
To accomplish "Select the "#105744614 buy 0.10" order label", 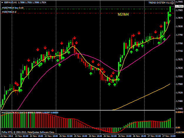I will click(x=13, y=8).
